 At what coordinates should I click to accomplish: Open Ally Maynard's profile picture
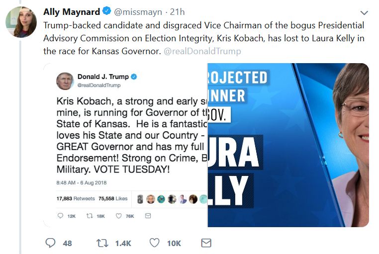pos(20,22)
